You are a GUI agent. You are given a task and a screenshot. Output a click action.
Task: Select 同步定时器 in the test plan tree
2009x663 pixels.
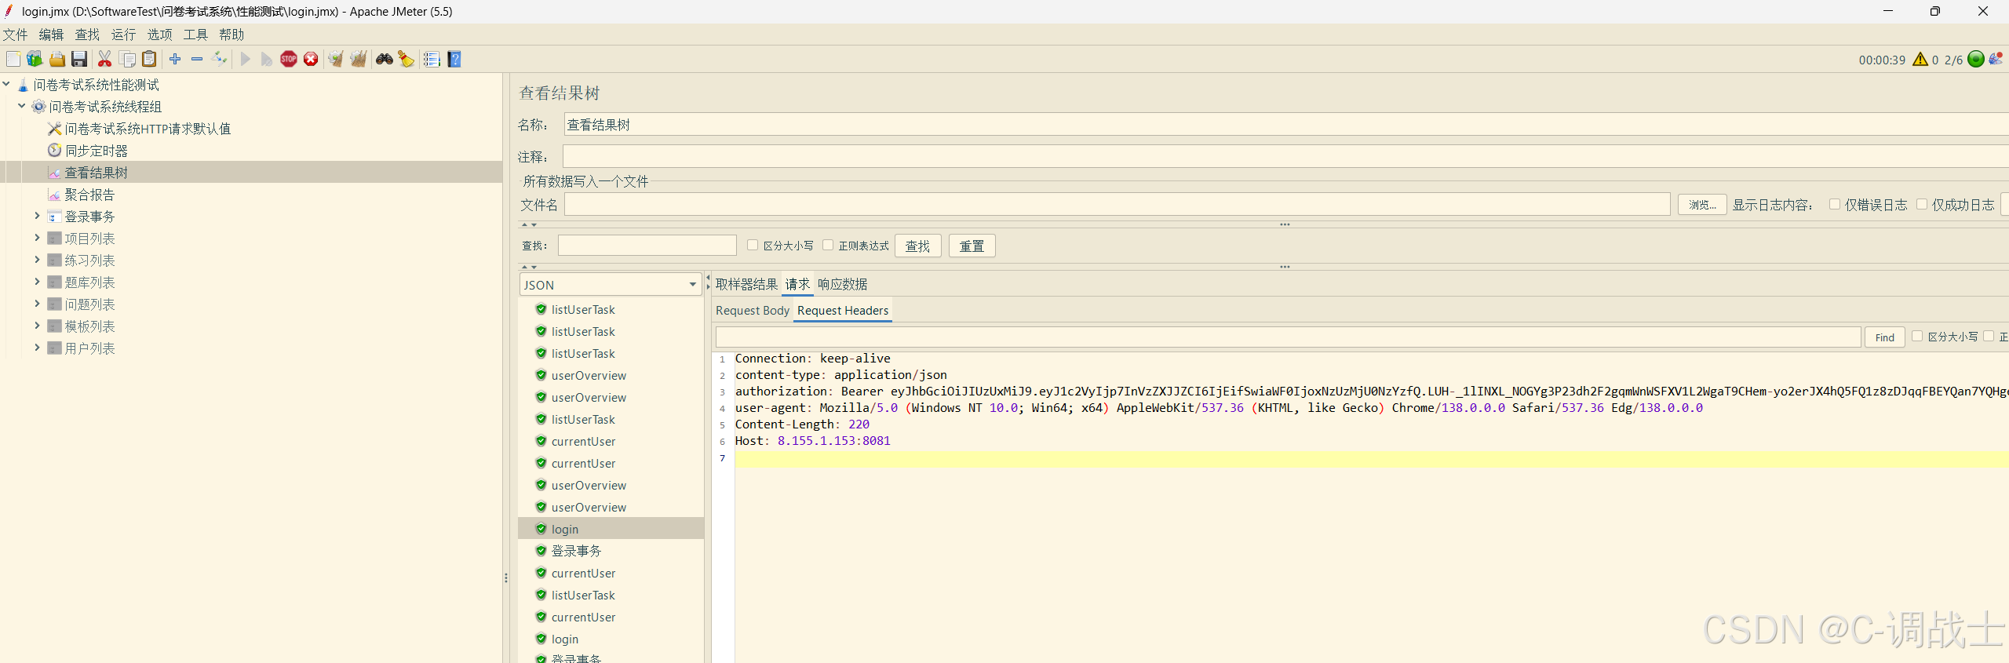coord(96,151)
